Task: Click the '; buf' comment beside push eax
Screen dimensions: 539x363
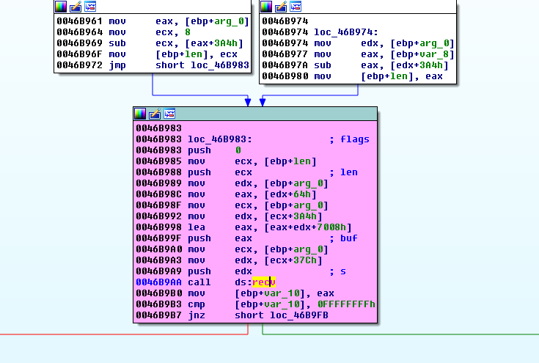Action: click(343, 238)
